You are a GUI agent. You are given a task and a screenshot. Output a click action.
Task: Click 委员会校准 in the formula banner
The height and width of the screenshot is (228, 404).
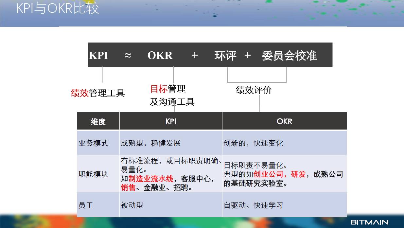289,55
